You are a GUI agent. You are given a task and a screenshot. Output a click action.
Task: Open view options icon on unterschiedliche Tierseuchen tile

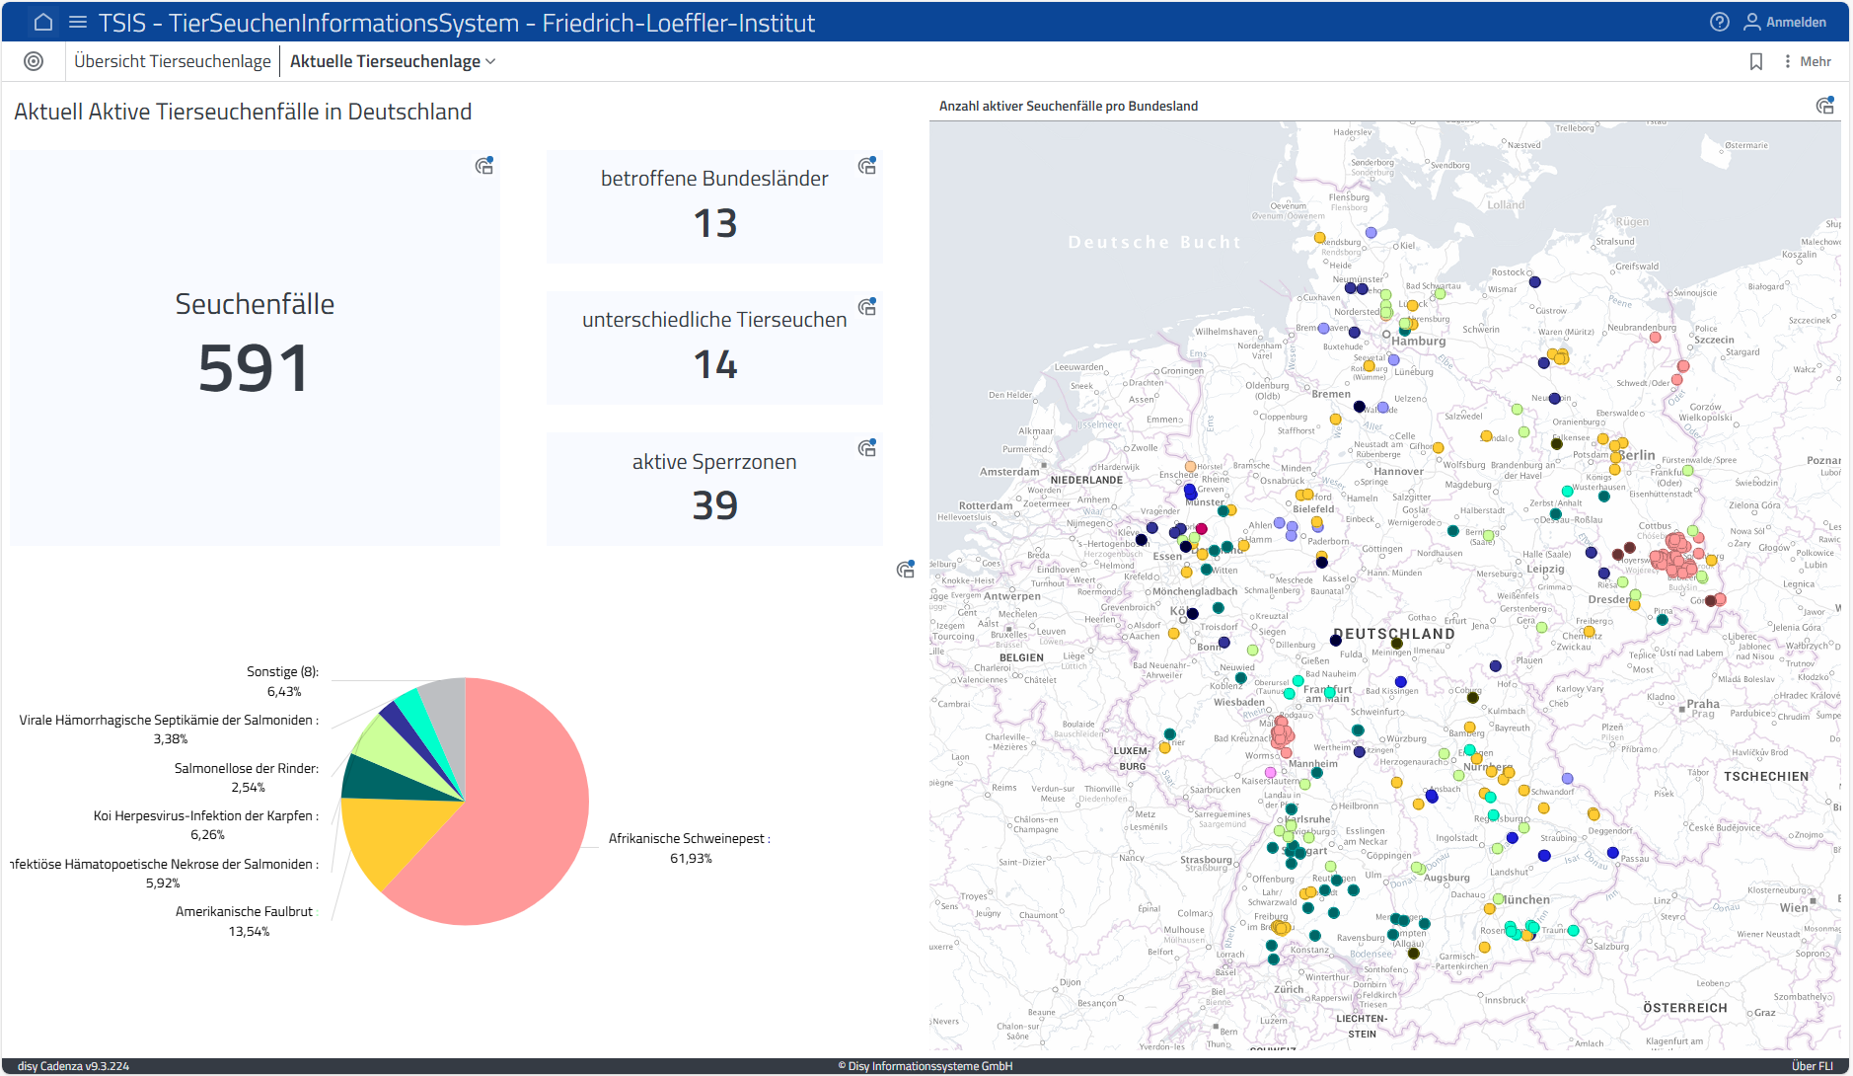pos(866,307)
